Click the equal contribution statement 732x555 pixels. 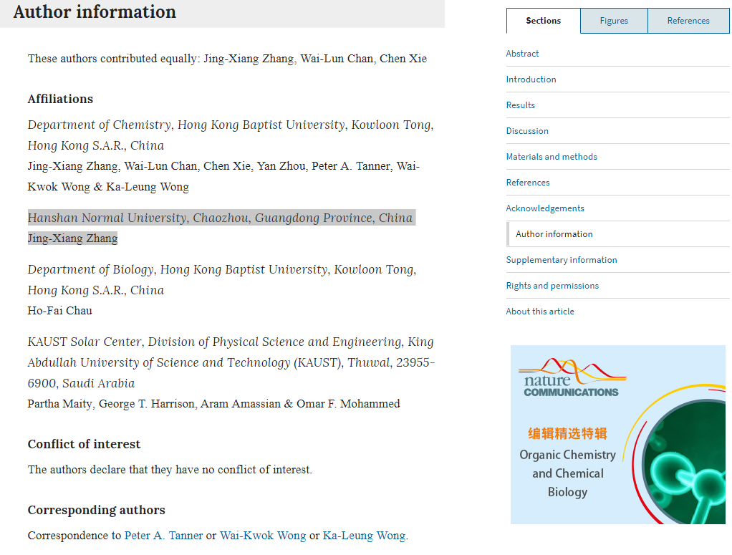point(227,58)
